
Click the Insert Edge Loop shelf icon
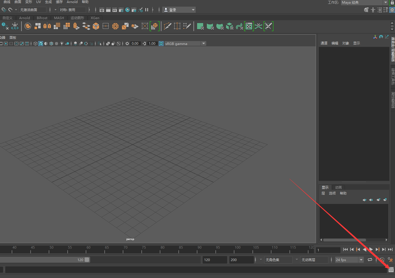(177, 26)
